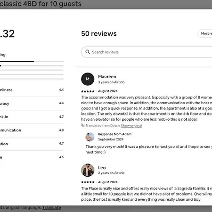212x212 pixels.
Task: Click the Check-in 4.7 rating row
Action: click(x=32, y=117)
